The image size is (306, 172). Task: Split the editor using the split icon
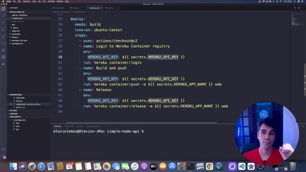299,8
